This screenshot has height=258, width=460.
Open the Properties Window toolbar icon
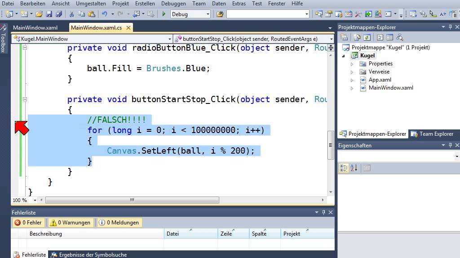coord(328,14)
